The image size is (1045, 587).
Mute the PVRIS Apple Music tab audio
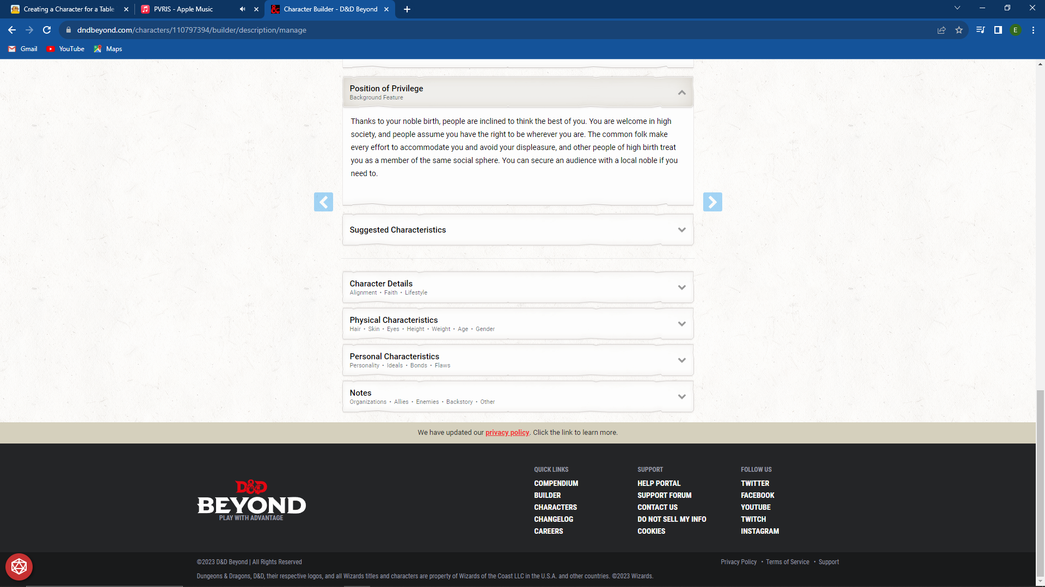click(242, 9)
